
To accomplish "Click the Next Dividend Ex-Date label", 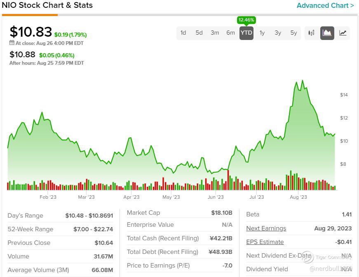I will click(279, 256).
